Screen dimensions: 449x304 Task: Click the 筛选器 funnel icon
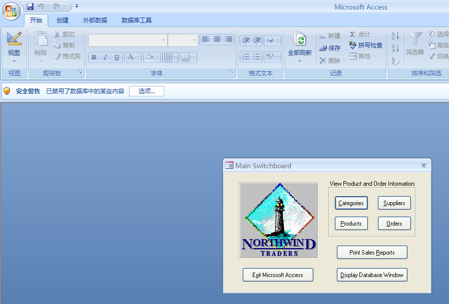click(415, 38)
